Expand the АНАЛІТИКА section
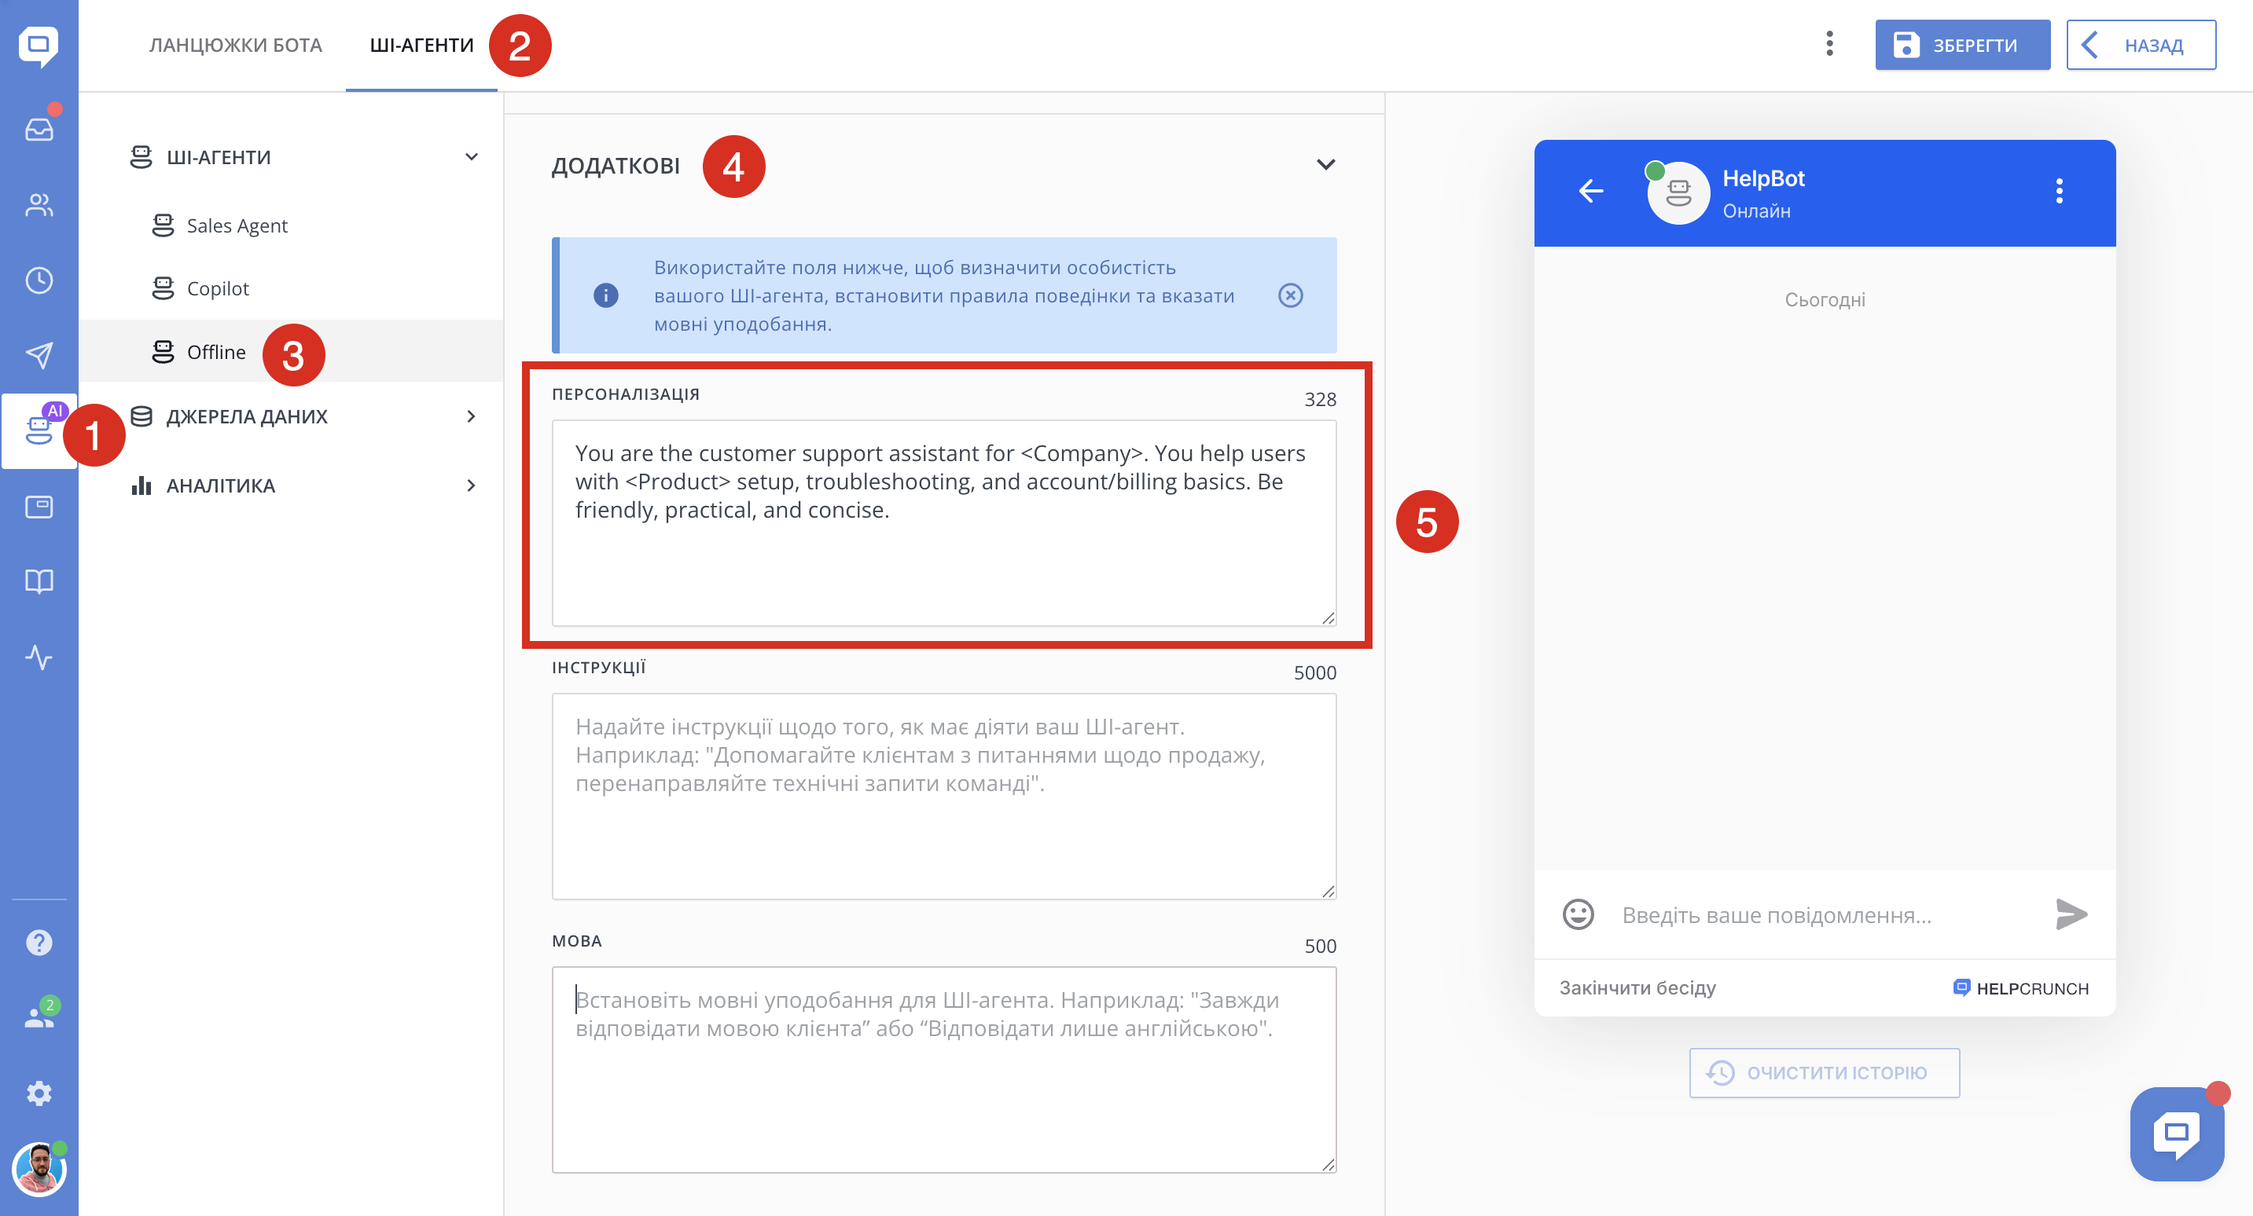The image size is (2253, 1216). (471, 485)
